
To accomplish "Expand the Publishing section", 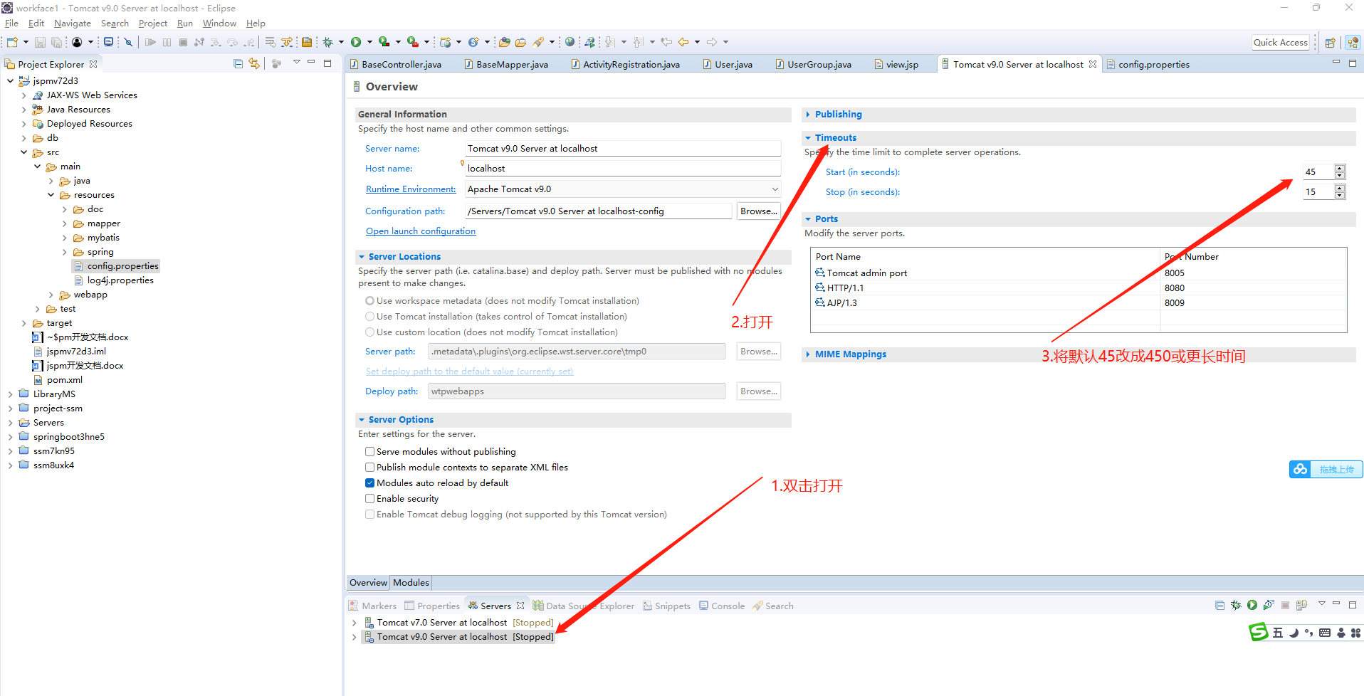I will coord(807,115).
